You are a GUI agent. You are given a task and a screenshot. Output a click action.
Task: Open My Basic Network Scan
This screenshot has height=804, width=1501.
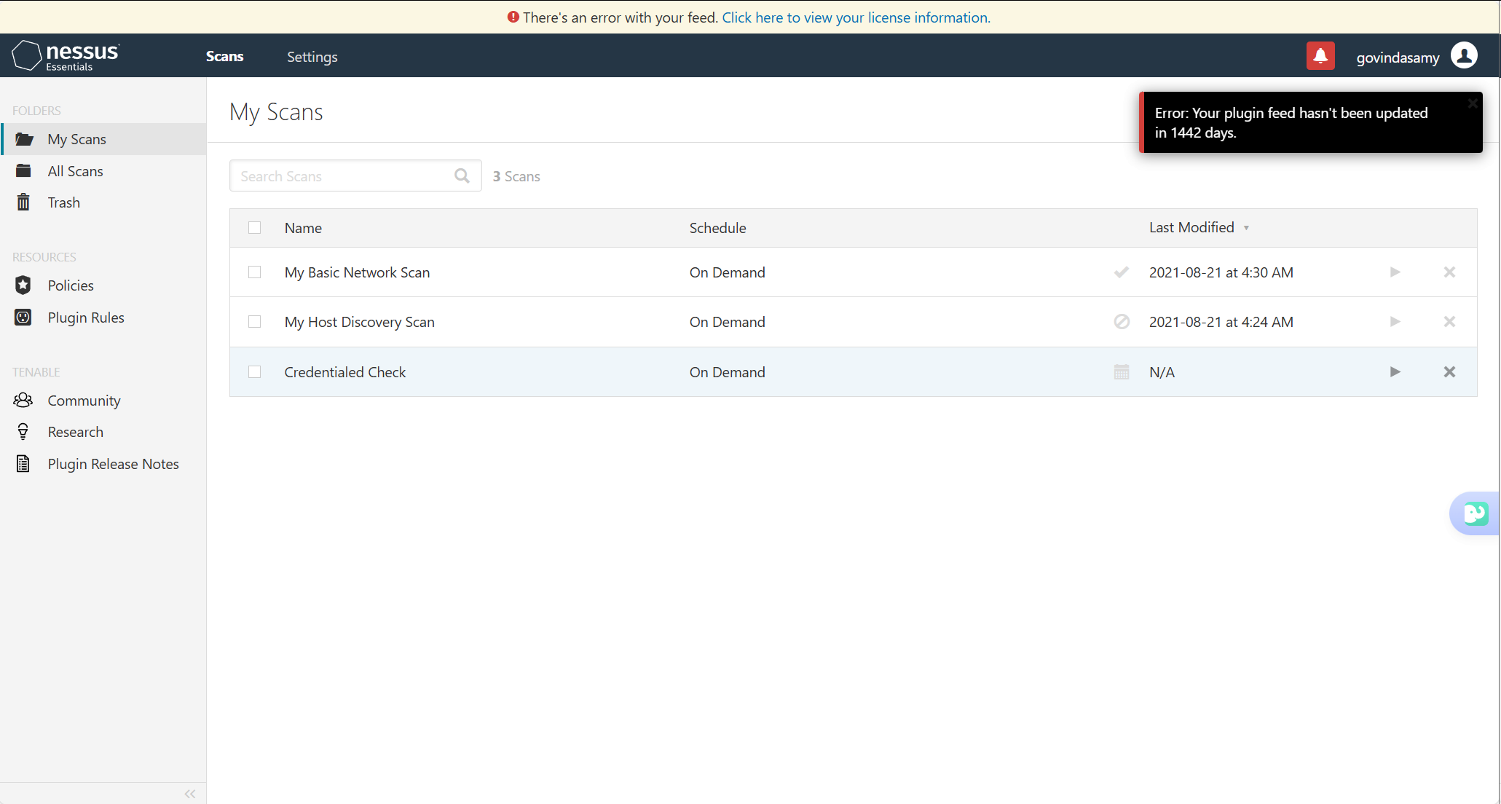click(357, 272)
